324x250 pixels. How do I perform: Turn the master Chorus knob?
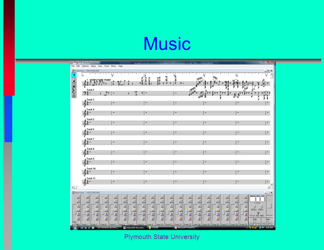tap(261, 207)
